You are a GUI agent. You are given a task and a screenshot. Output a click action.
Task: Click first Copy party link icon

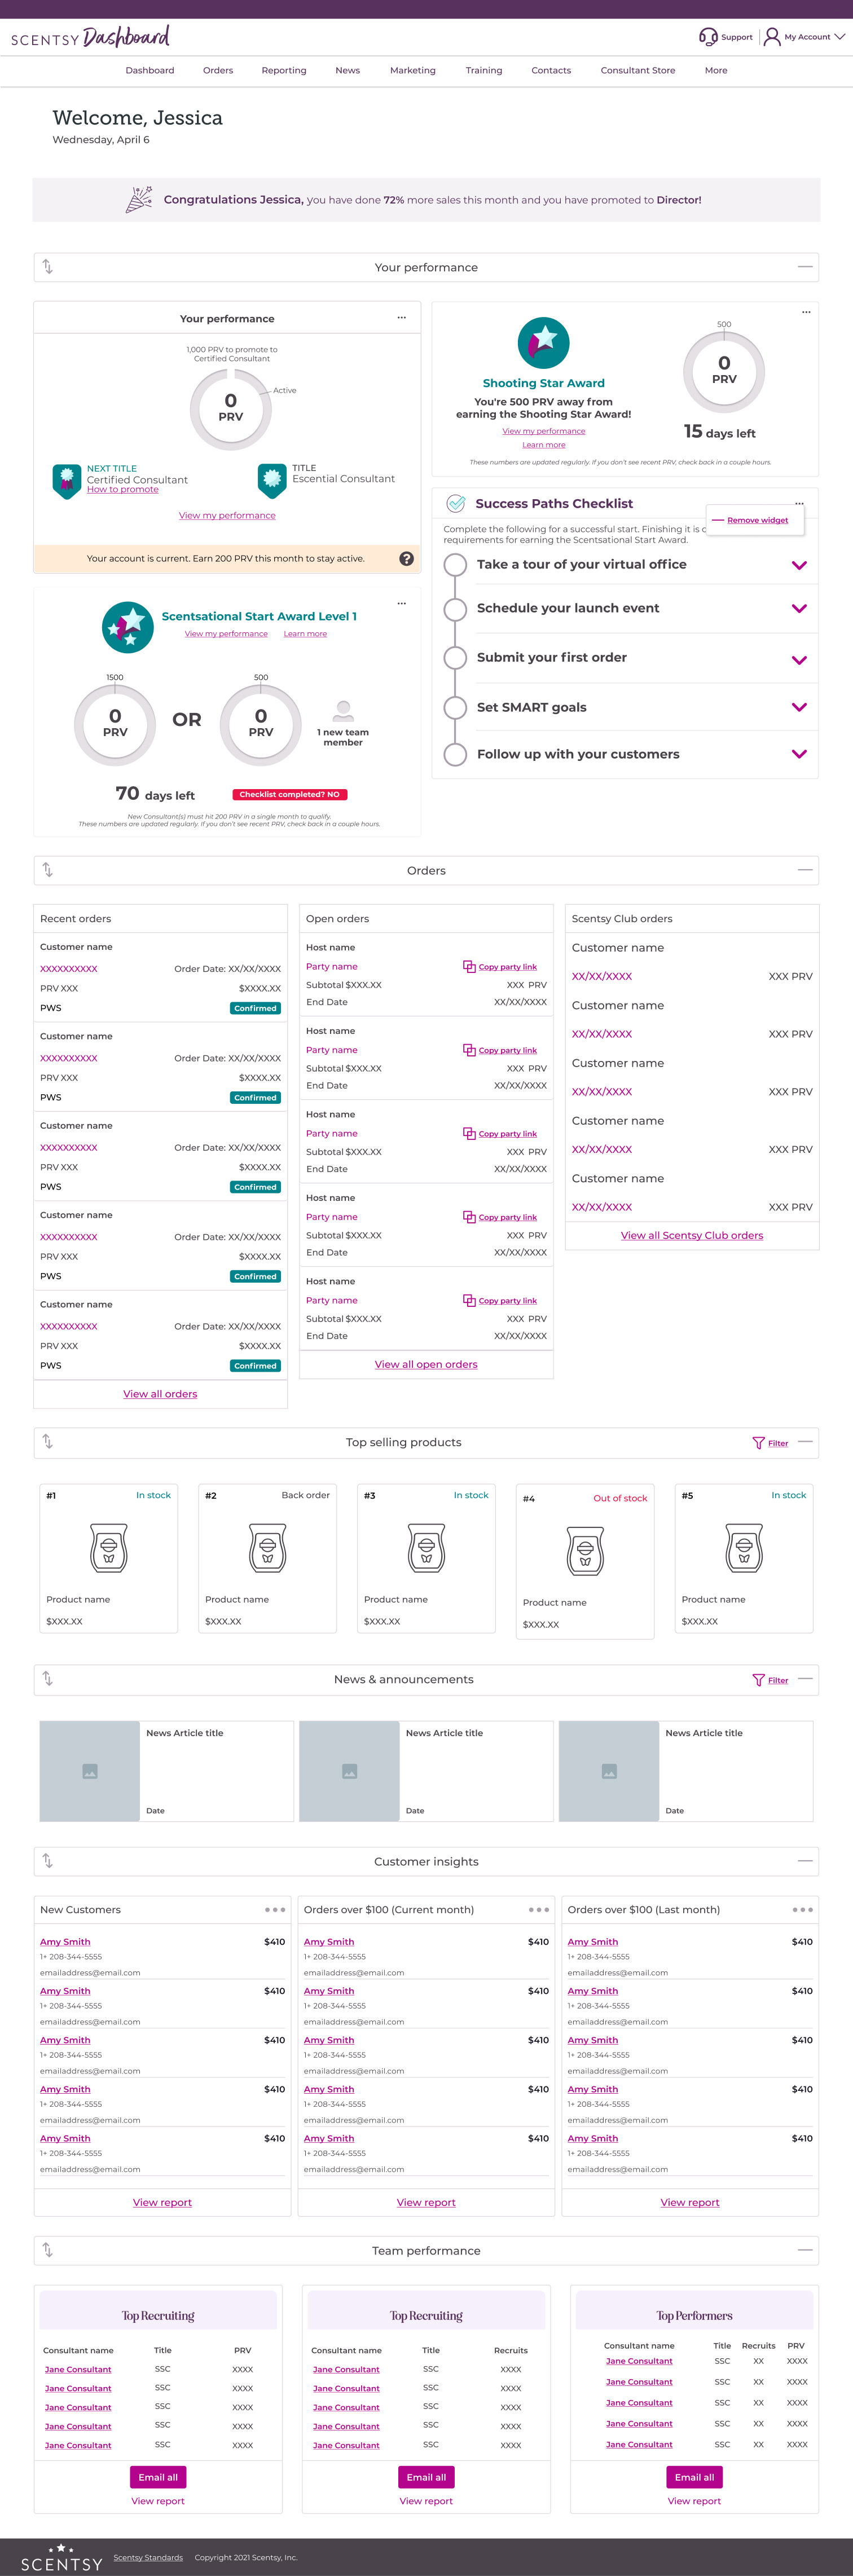[469, 967]
